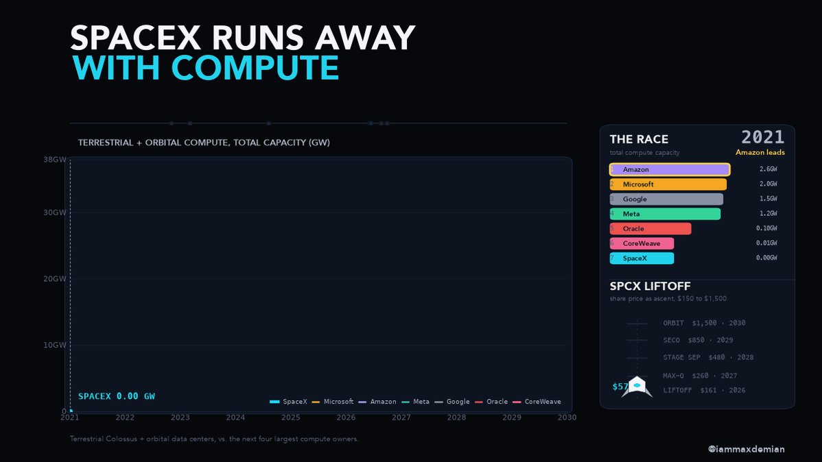The height and width of the screenshot is (462, 822).
Task: Click the MAX-Q $260 · 2027 milestone
Action: [x=700, y=376]
